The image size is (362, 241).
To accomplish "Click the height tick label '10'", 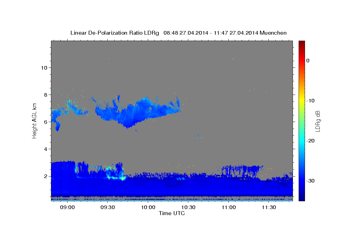I will 44,68.
